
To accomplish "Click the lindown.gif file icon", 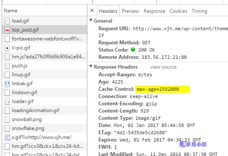I will 7,92.
